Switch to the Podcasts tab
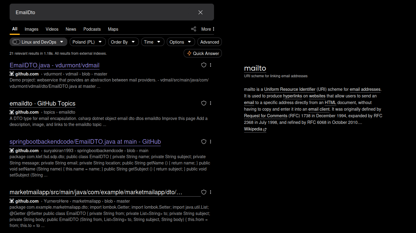The width and height of the screenshot is (416, 233). click(x=92, y=29)
